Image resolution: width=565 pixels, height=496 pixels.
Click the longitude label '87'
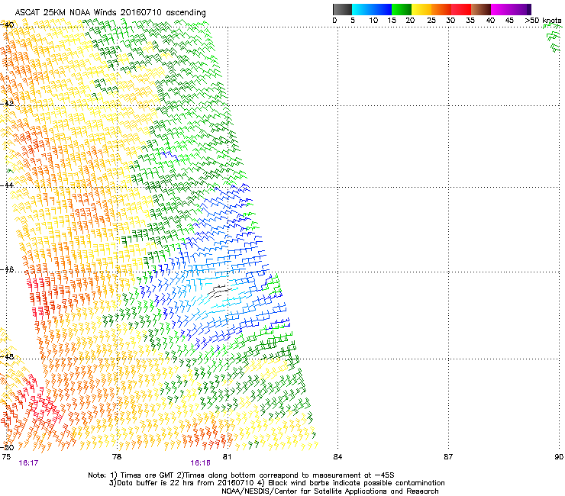tap(448, 457)
